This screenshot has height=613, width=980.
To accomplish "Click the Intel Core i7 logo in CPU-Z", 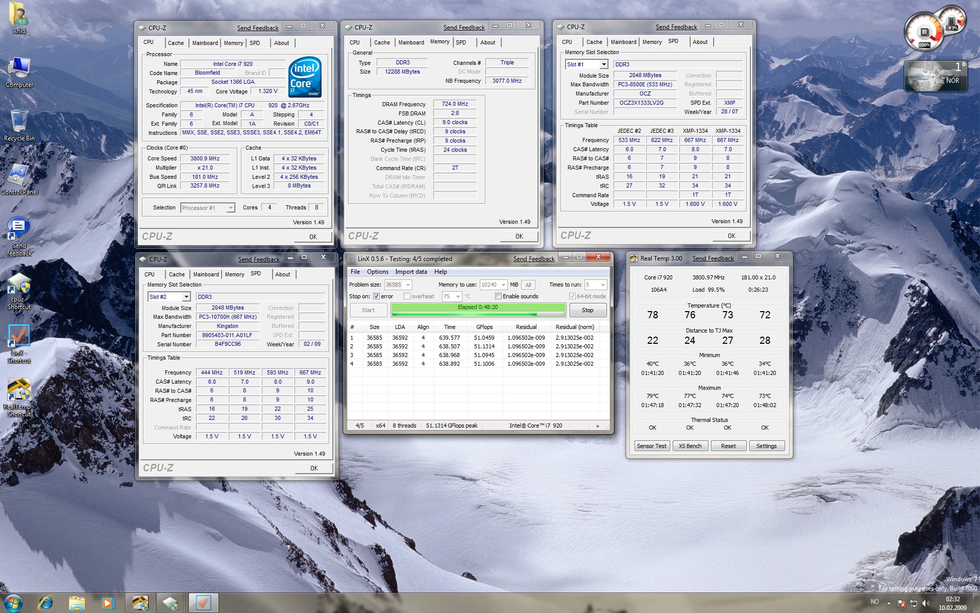I will (x=305, y=77).
